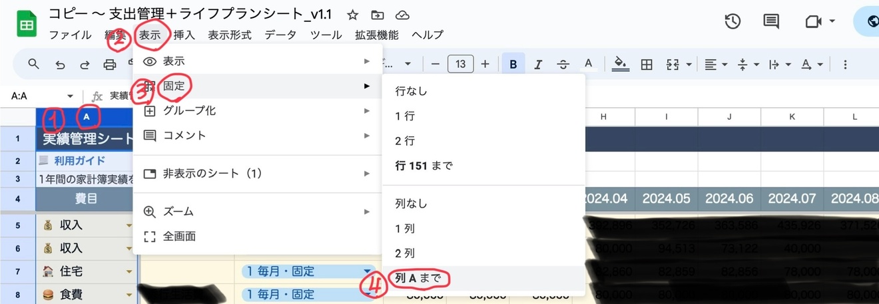The width and height of the screenshot is (879, 304).
Task: Increase font size with plus button
Action: pyautogui.click(x=485, y=64)
